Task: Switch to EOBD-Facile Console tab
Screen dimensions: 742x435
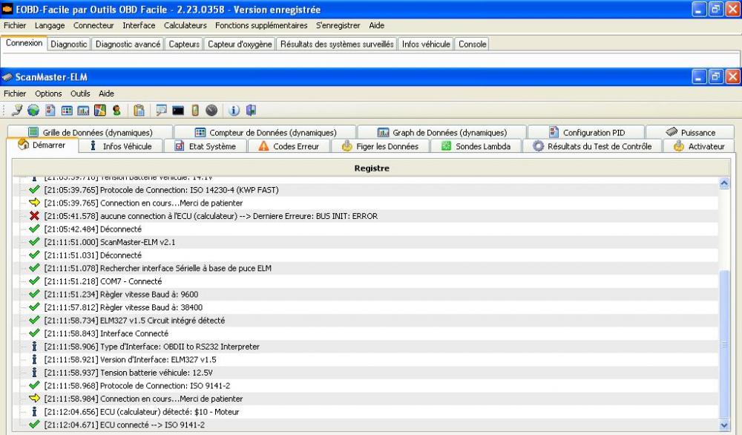Action: click(x=472, y=44)
